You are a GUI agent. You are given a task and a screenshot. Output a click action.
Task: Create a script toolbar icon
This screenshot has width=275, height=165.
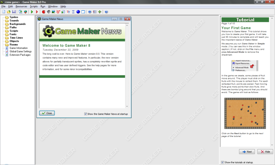(63, 12)
